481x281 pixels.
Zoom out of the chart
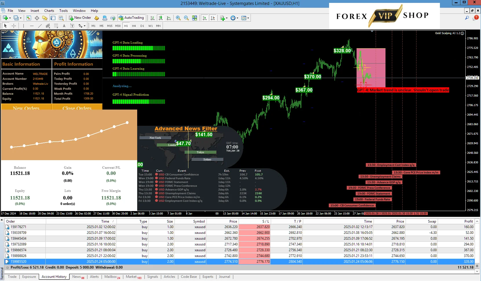186,18
